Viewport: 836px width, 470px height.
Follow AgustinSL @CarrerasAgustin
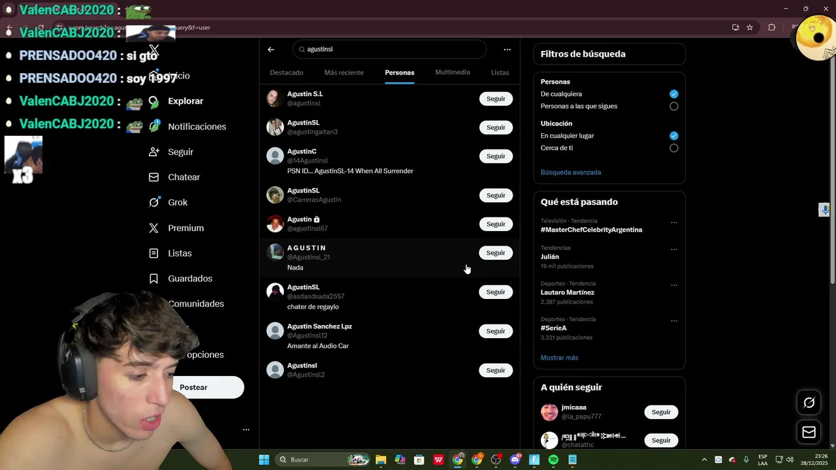pyautogui.click(x=496, y=195)
